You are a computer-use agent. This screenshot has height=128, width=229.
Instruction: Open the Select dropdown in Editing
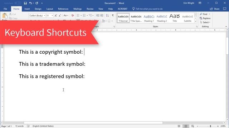pos(205,22)
